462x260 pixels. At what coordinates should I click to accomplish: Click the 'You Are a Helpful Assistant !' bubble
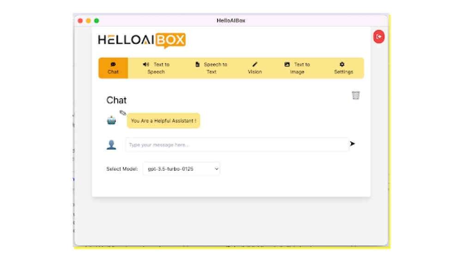pos(164,121)
